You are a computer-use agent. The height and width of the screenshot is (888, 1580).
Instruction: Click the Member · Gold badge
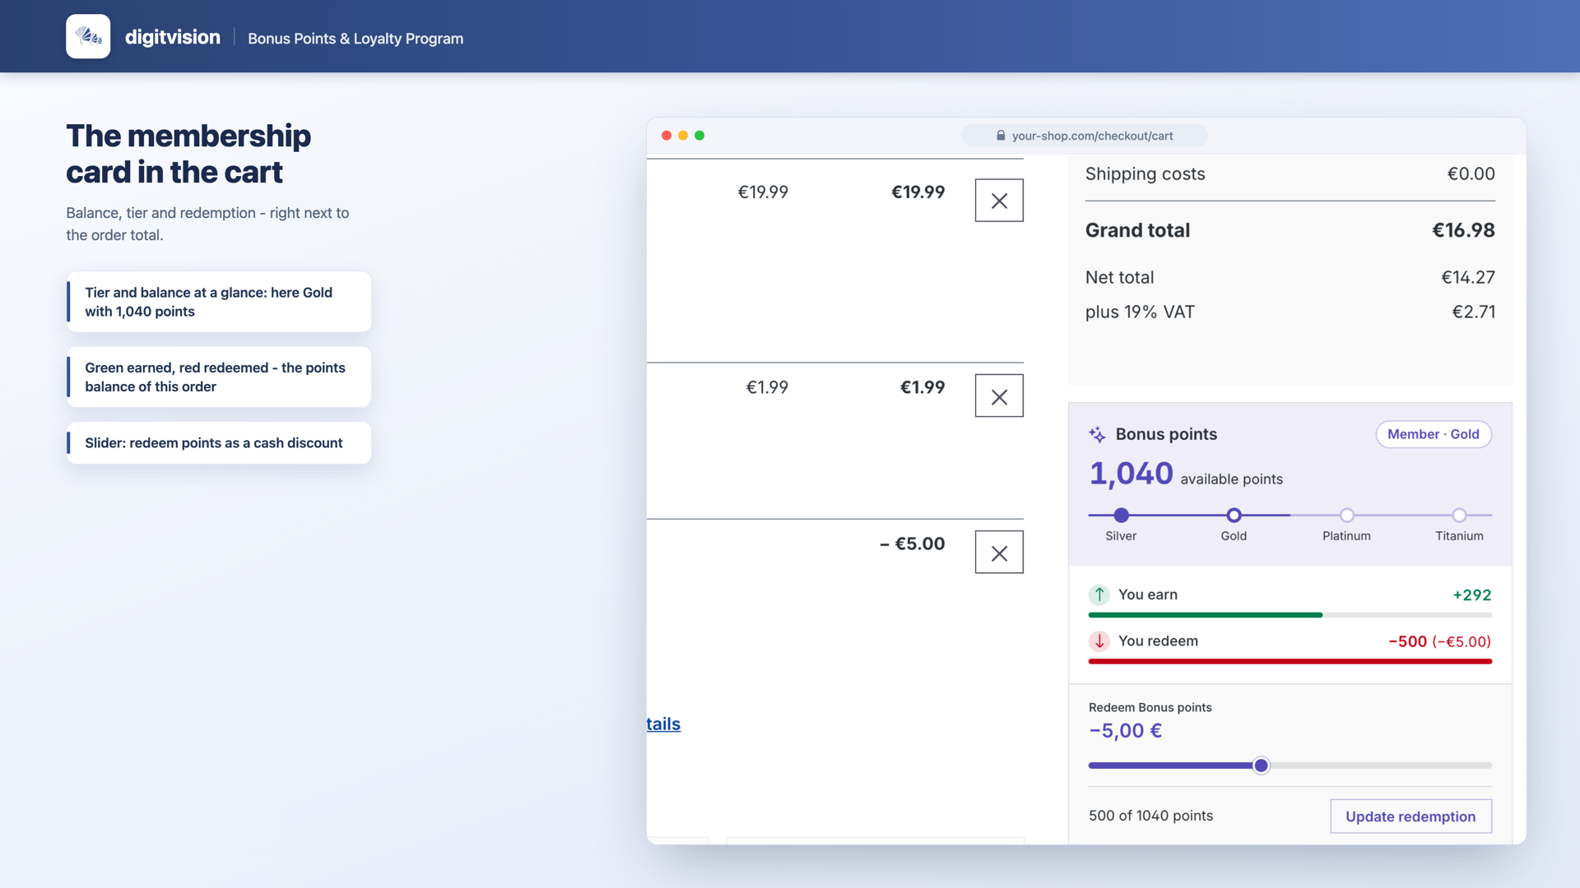(1434, 434)
